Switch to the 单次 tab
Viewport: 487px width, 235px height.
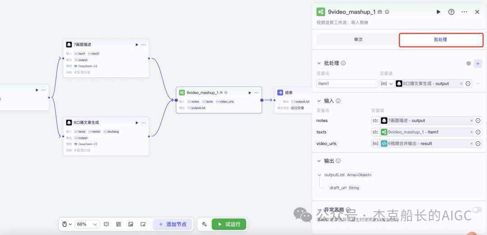pyautogui.click(x=358, y=40)
